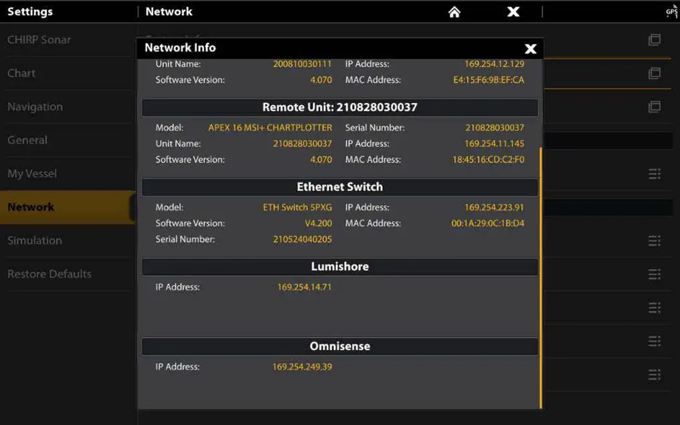Click Restore Defaults in the sidebar
680x425 pixels.
50,274
